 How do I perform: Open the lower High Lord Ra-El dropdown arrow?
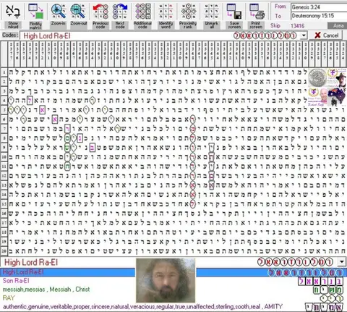coord(341,262)
